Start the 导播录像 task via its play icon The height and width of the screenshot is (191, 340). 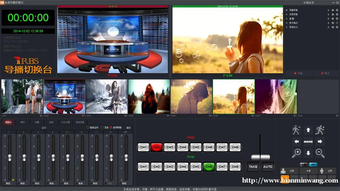pyautogui.click(x=329, y=10)
